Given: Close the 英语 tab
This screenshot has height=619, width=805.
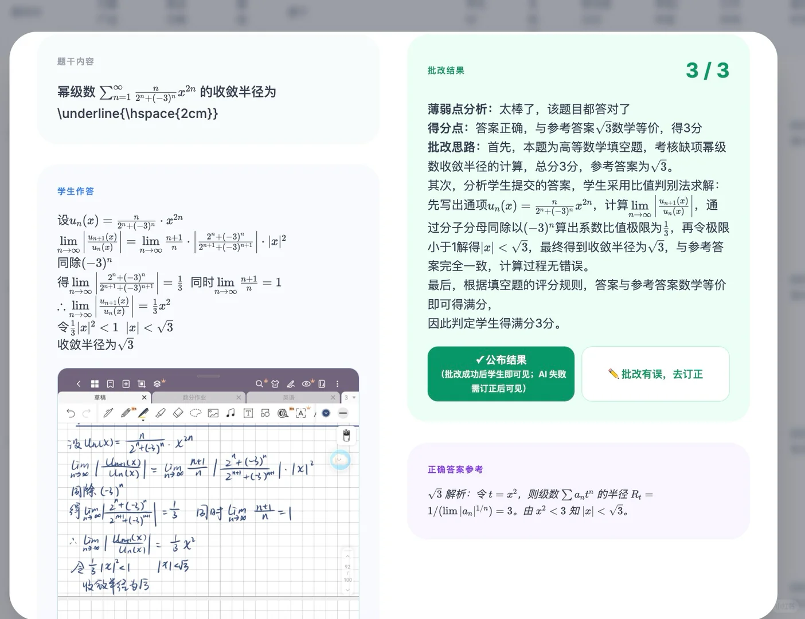Looking at the screenshot, I should (x=333, y=397).
